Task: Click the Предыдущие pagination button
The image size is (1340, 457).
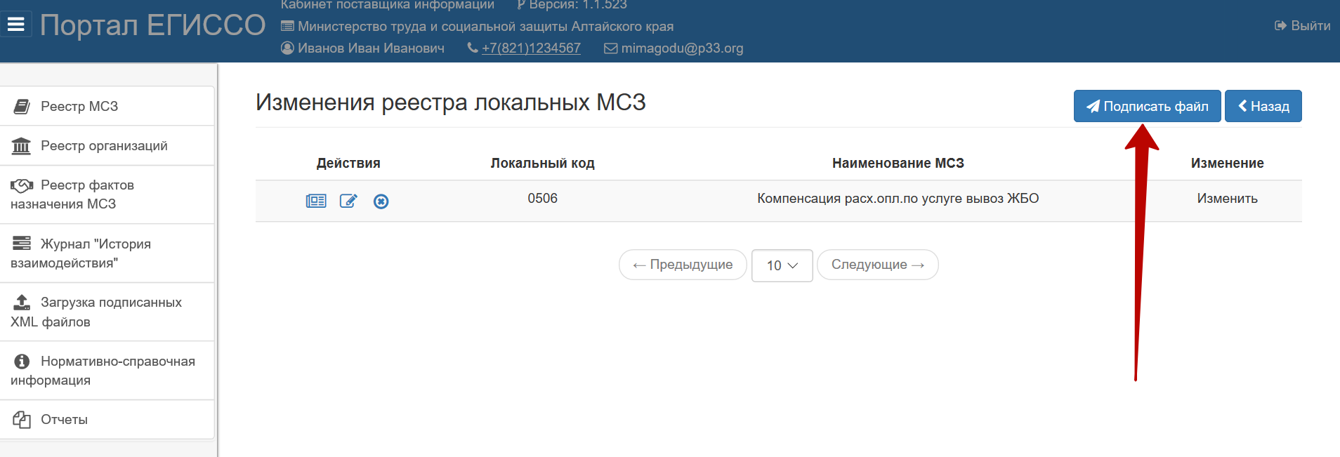Action: pos(683,265)
